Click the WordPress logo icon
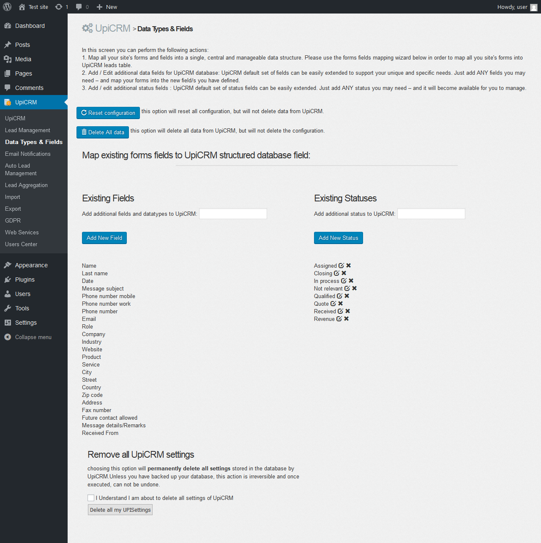Image resolution: width=541 pixels, height=543 pixels. (7, 7)
